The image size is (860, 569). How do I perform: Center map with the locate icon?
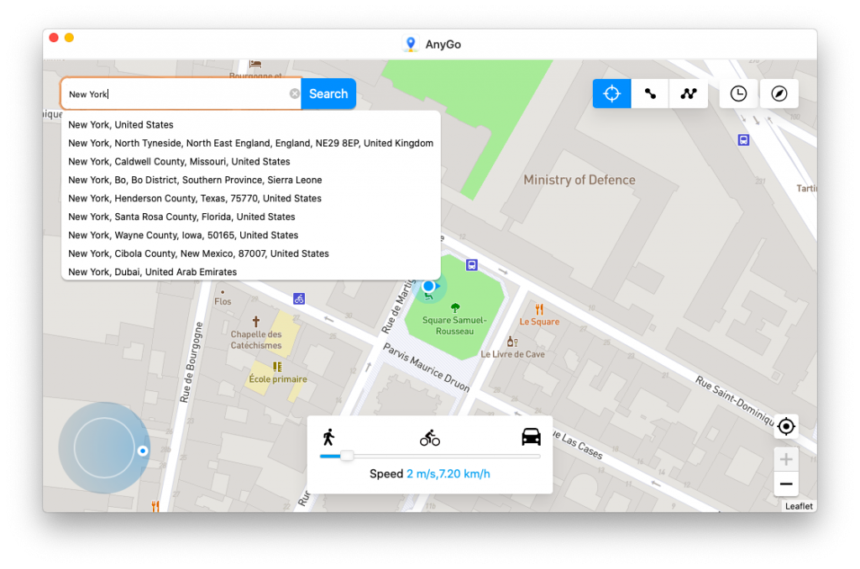click(x=786, y=426)
